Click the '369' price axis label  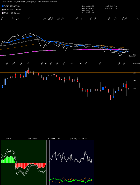(135, 81)
